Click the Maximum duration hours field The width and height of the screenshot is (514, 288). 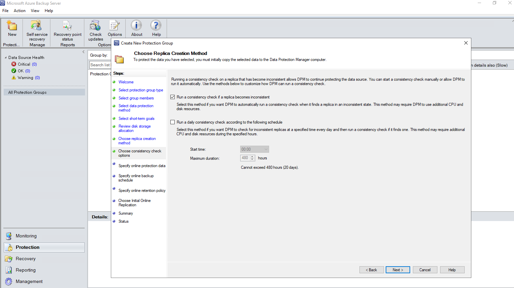[245, 158]
